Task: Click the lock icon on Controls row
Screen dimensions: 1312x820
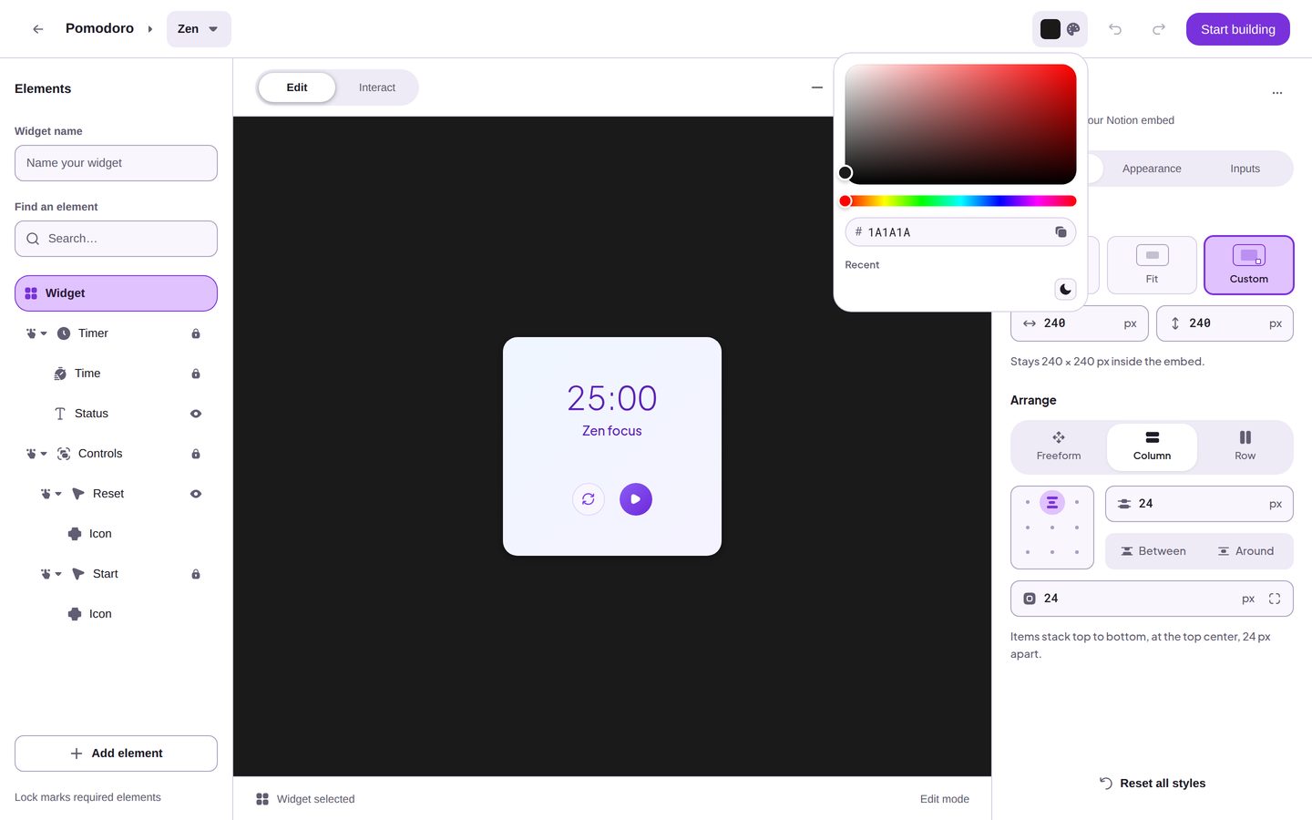Action: click(196, 454)
